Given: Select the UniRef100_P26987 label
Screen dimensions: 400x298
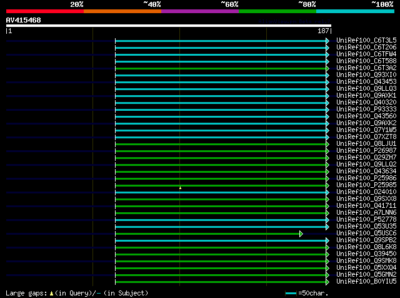Looking at the screenshot, I should [366, 151].
